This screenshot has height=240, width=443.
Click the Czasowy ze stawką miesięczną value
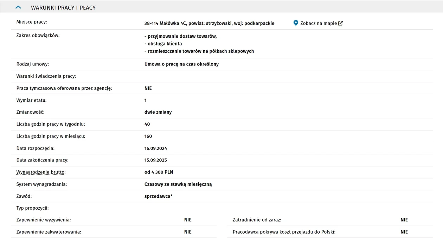click(178, 184)
